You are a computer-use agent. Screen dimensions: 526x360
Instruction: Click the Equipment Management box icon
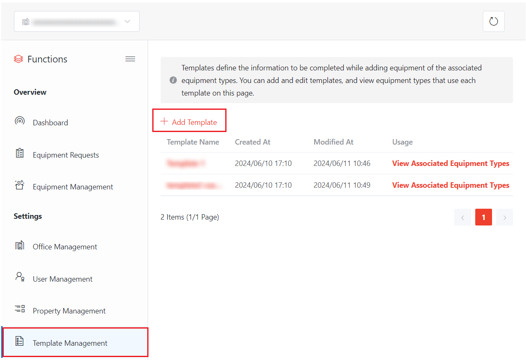(x=19, y=186)
